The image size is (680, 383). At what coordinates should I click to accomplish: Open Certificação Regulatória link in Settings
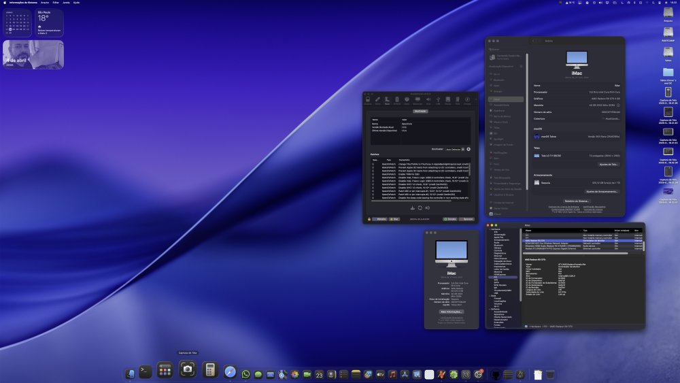(x=594, y=206)
